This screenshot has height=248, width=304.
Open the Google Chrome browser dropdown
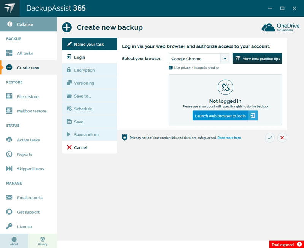pyautogui.click(x=199, y=59)
